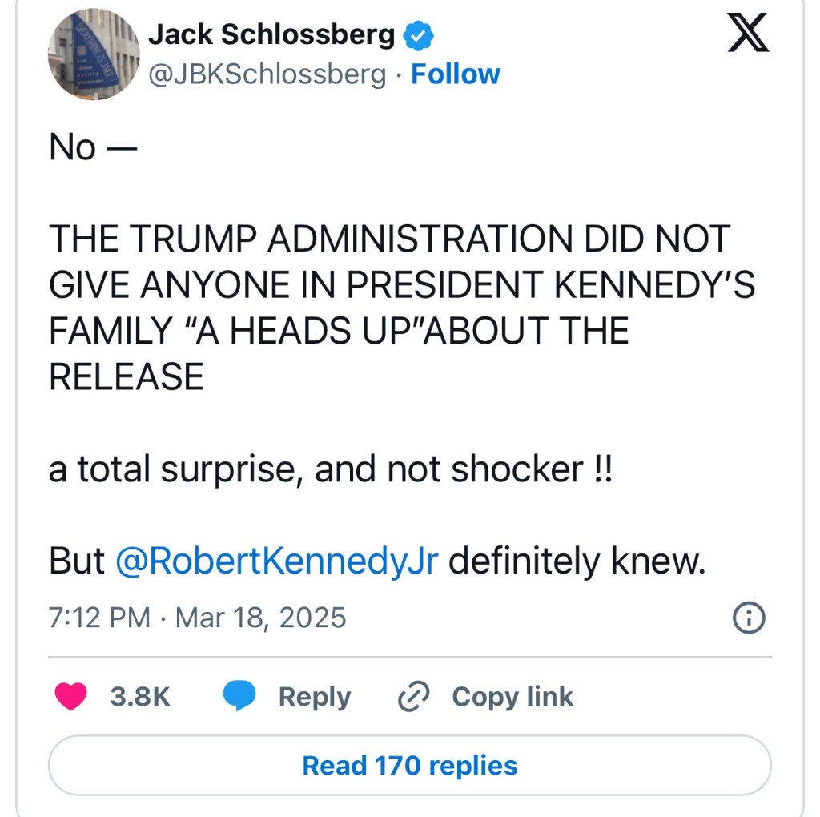The width and height of the screenshot is (820, 817).
Task: Like the tweet with the heart icon
Action: pyautogui.click(x=71, y=696)
